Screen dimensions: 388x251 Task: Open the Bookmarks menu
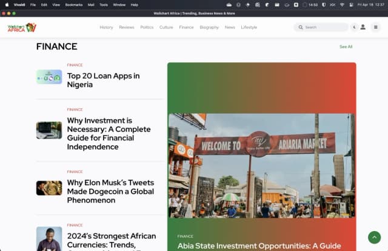click(x=73, y=4)
